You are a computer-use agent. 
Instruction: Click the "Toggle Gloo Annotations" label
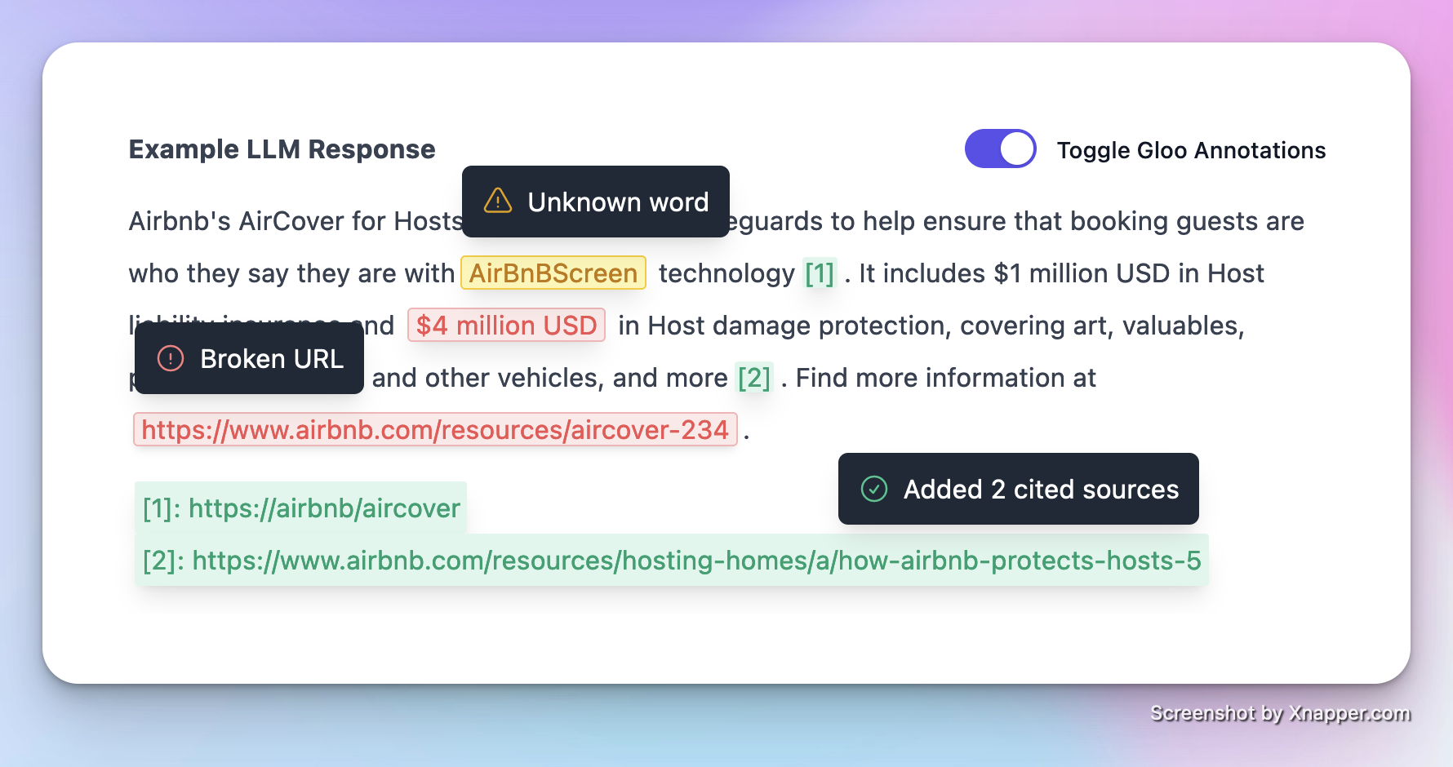click(1191, 150)
